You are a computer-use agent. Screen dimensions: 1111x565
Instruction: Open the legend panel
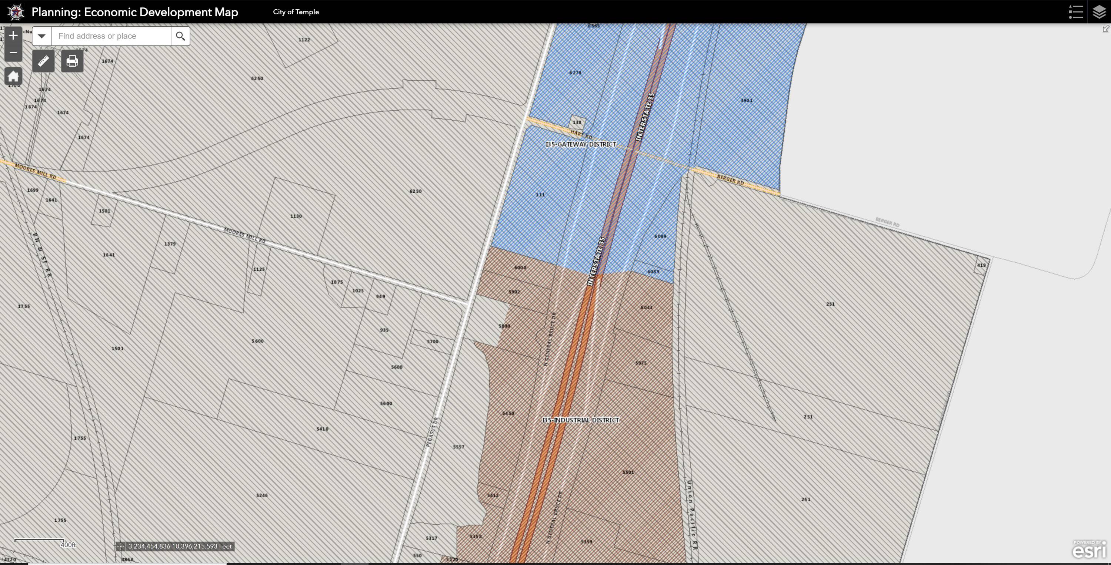tap(1076, 11)
